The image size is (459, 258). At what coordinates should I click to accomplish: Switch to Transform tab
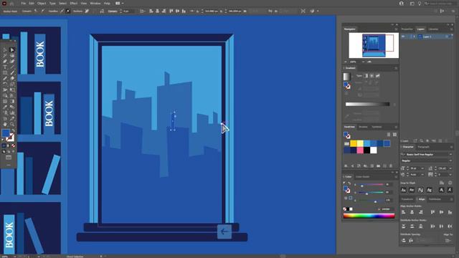(x=407, y=199)
